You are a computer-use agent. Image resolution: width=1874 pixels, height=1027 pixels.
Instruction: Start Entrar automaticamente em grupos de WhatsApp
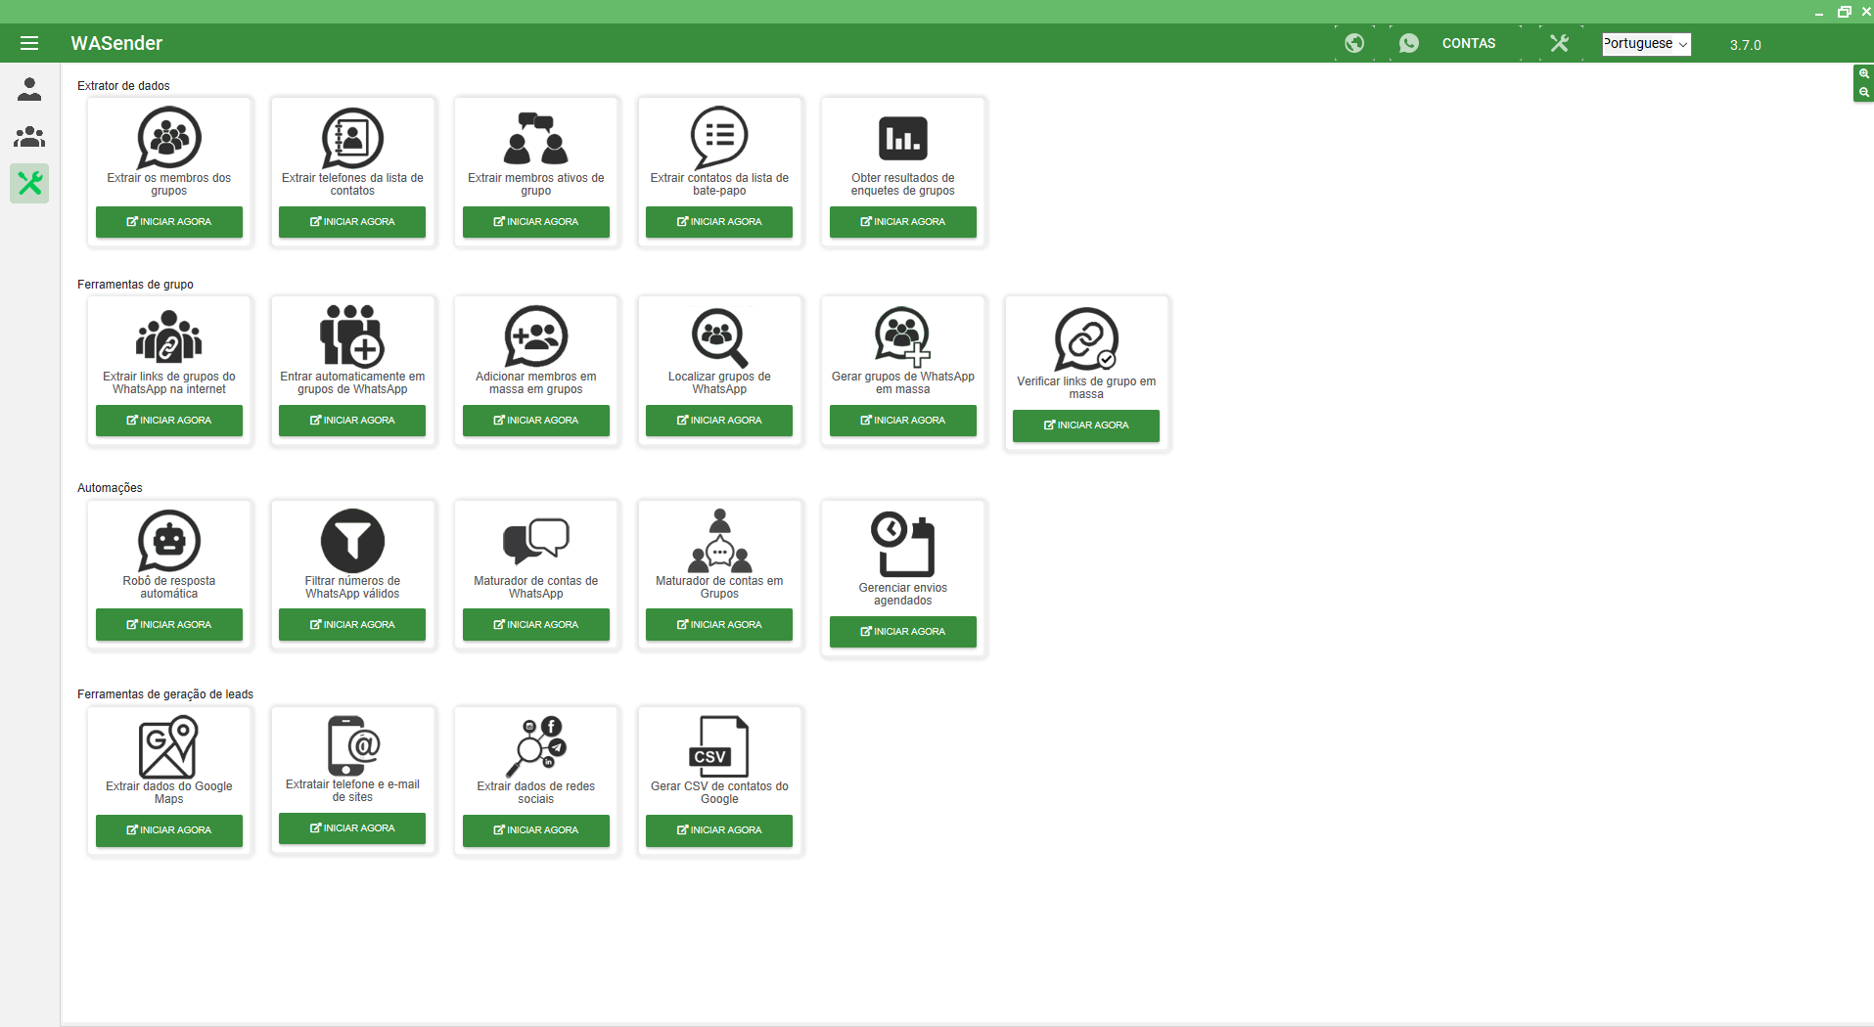tap(352, 421)
